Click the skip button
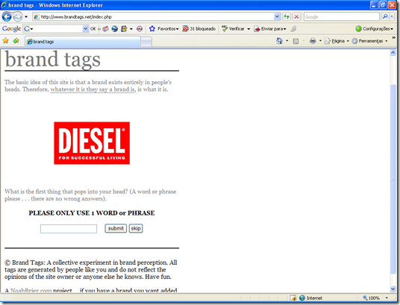The height and width of the screenshot is (305, 400). (x=136, y=228)
